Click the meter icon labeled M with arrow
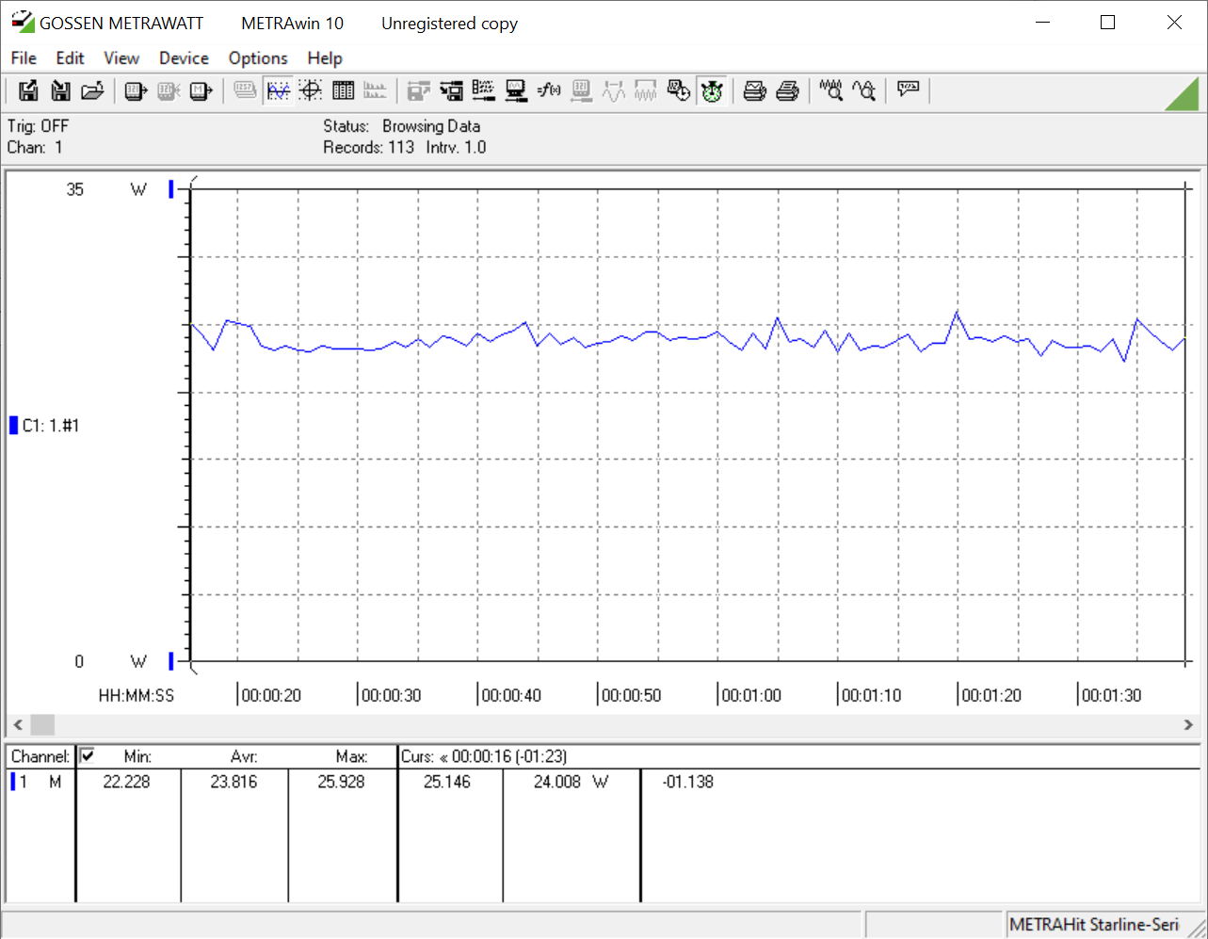Image resolution: width=1208 pixels, height=939 pixels. pyautogui.click(x=201, y=90)
